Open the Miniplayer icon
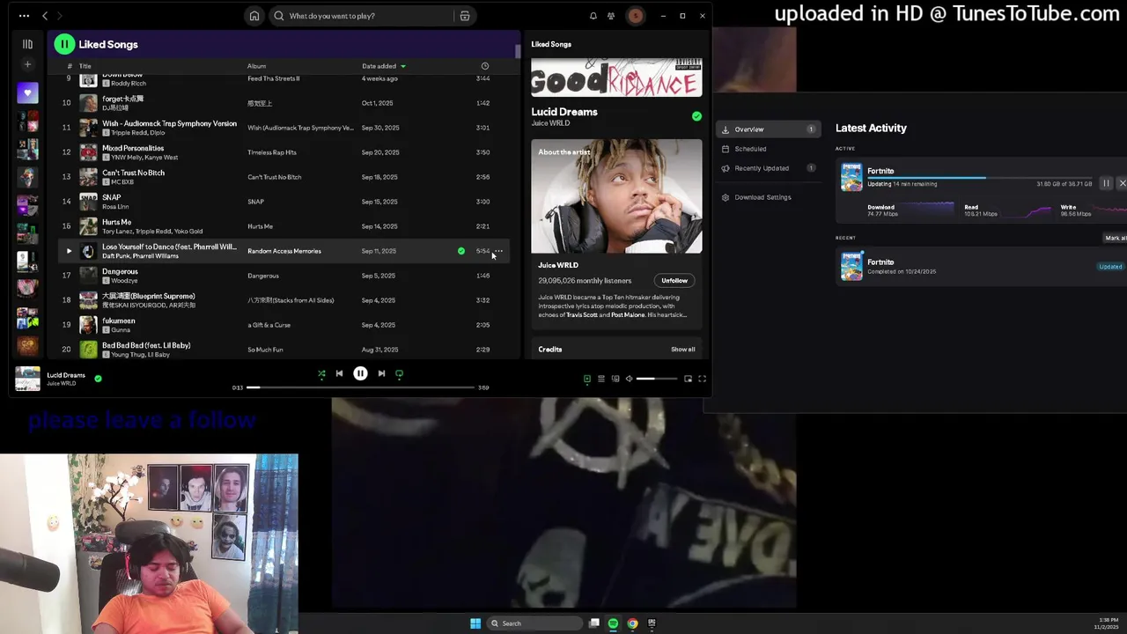The height and width of the screenshot is (634, 1127). pos(688,379)
